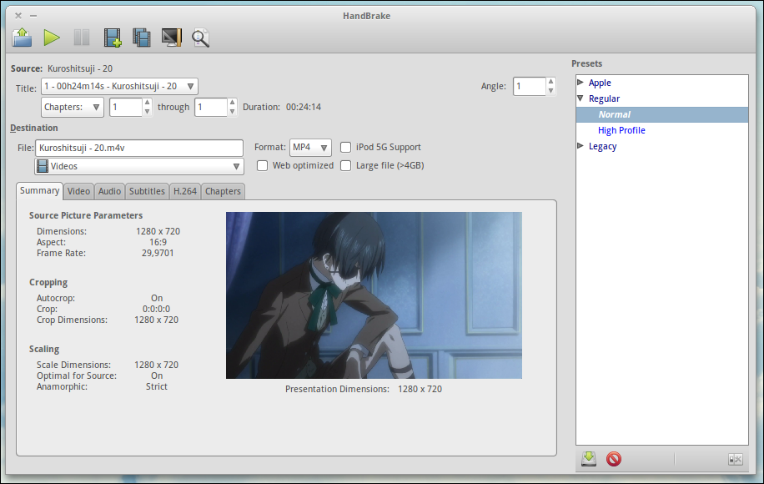764x484 pixels.
Task: Enable iPod 5G Support checkbox
Action: [345, 147]
